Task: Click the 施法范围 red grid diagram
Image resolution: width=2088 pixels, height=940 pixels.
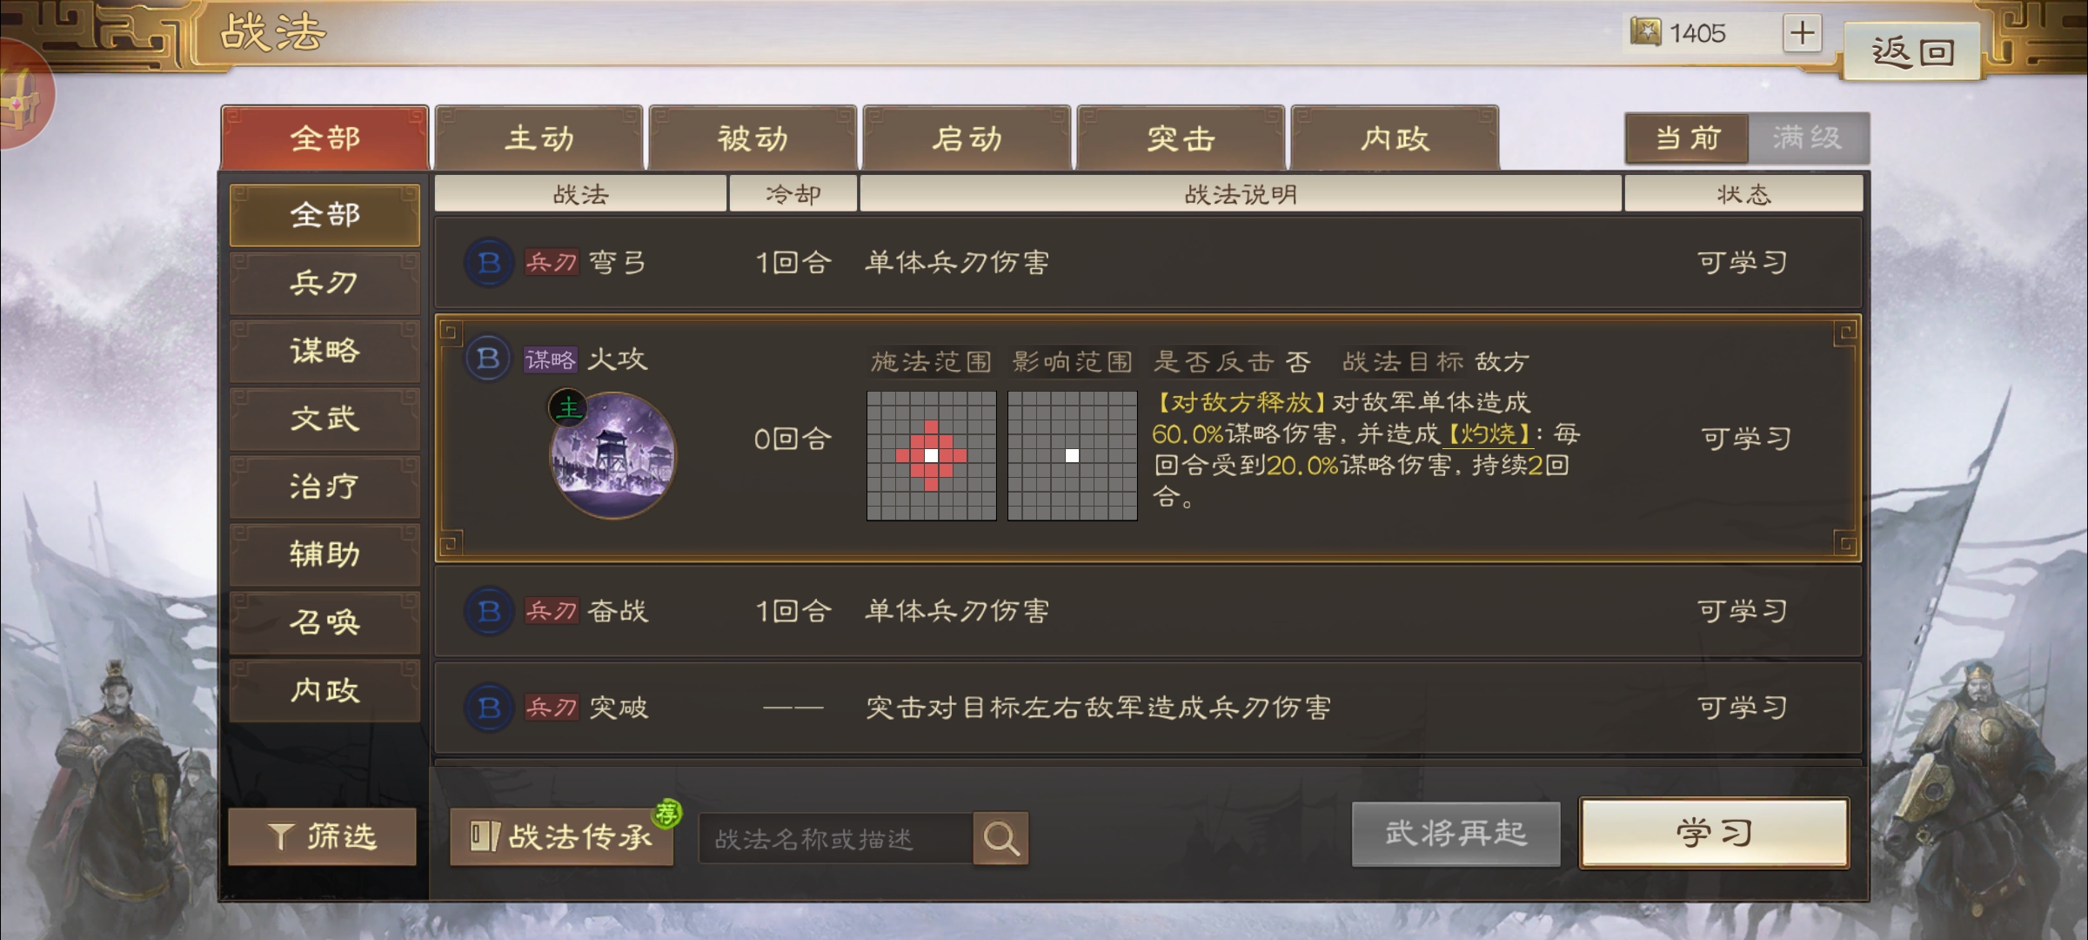Action: click(931, 455)
